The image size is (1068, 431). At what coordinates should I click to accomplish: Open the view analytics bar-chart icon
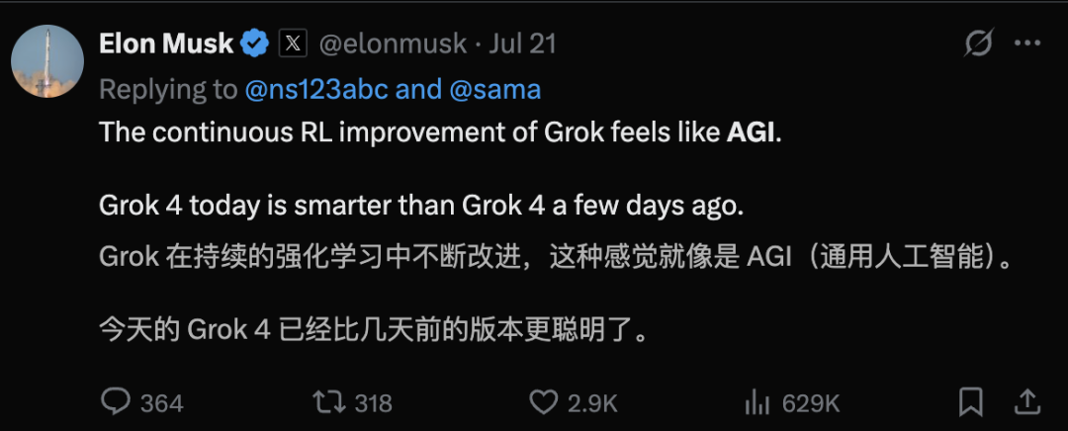pyautogui.click(x=756, y=401)
